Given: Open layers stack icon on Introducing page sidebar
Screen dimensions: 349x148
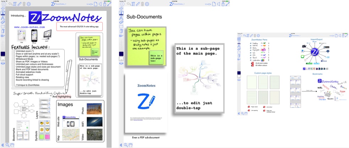Looking at the screenshot, I should pyautogui.click(x=3, y=63).
